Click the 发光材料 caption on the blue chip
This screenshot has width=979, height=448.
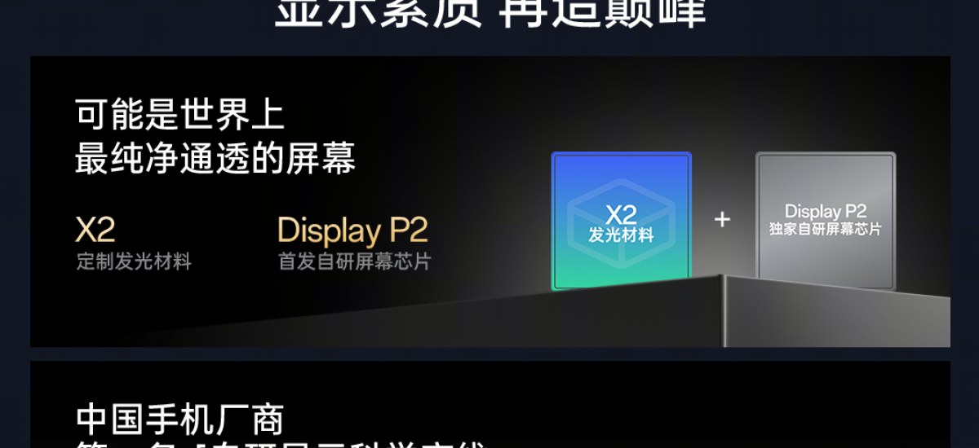621,235
